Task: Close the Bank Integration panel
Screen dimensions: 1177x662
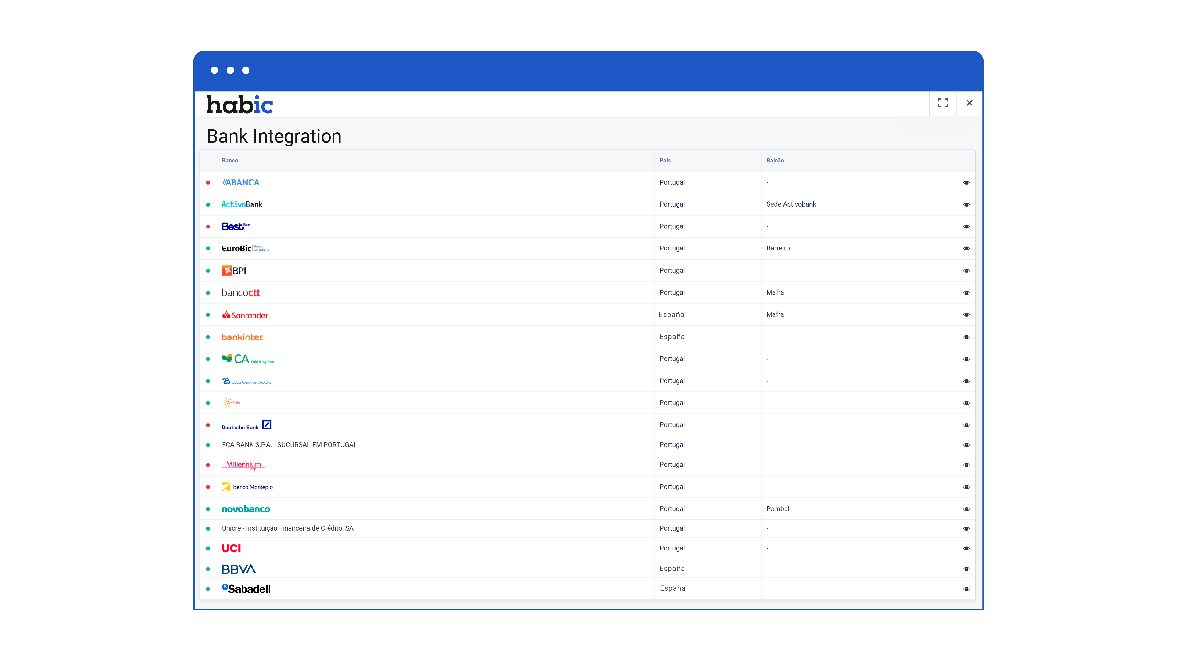Action: point(969,103)
